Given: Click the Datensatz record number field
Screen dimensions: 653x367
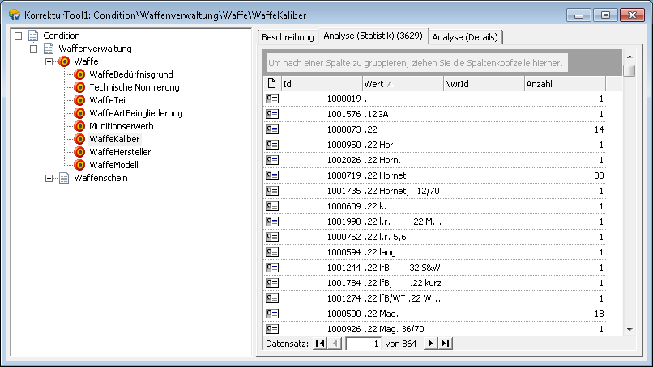Looking at the screenshot, I should point(363,344).
